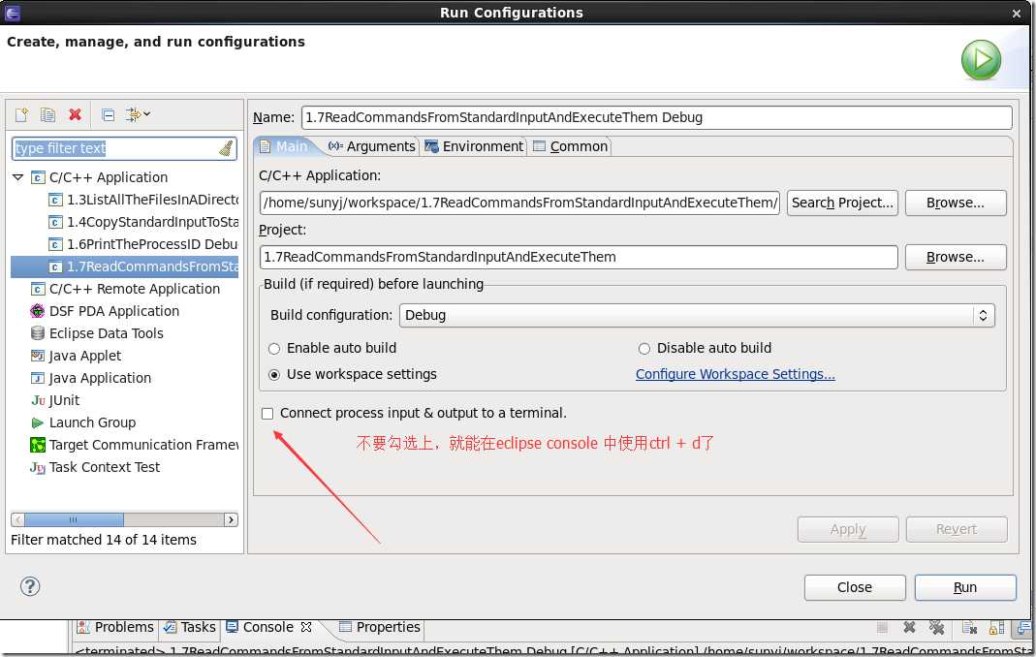Click Remove launch icon in Console toolbar
The width and height of the screenshot is (1036, 657).
(x=909, y=627)
